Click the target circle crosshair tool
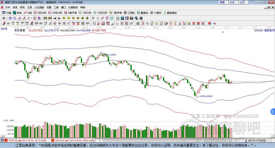Viewport: 275px width, 148px height. 55,23
